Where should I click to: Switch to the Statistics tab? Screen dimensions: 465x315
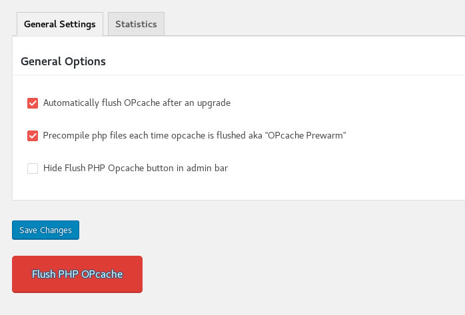tap(136, 24)
